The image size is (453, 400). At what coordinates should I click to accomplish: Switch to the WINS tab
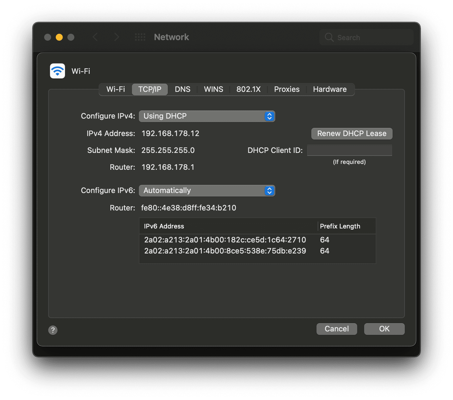tap(213, 89)
